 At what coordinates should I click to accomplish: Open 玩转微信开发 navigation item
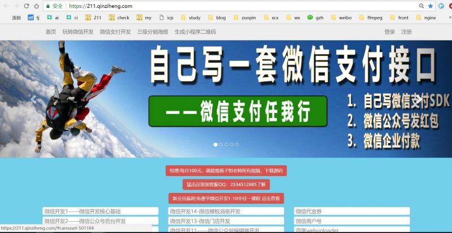(78, 32)
